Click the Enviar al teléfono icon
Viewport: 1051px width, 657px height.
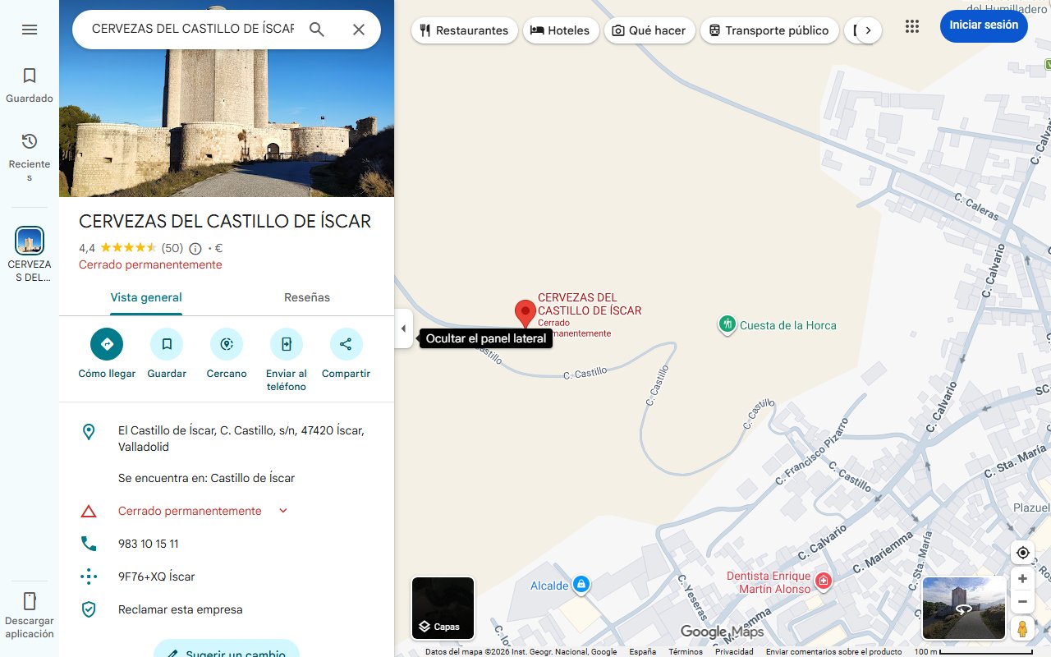click(x=286, y=343)
